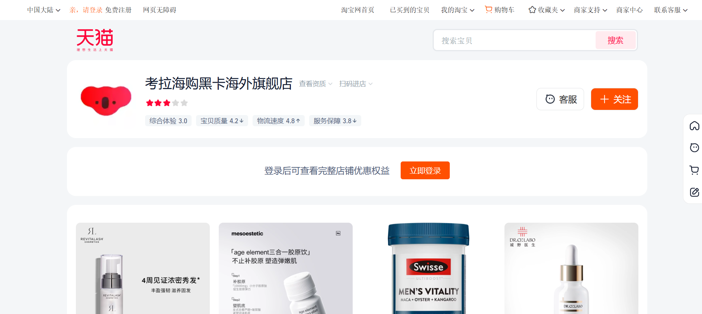Open 购物车 text link in top bar
The height and width of the screenshot is (314, 702).
(504, 10)
